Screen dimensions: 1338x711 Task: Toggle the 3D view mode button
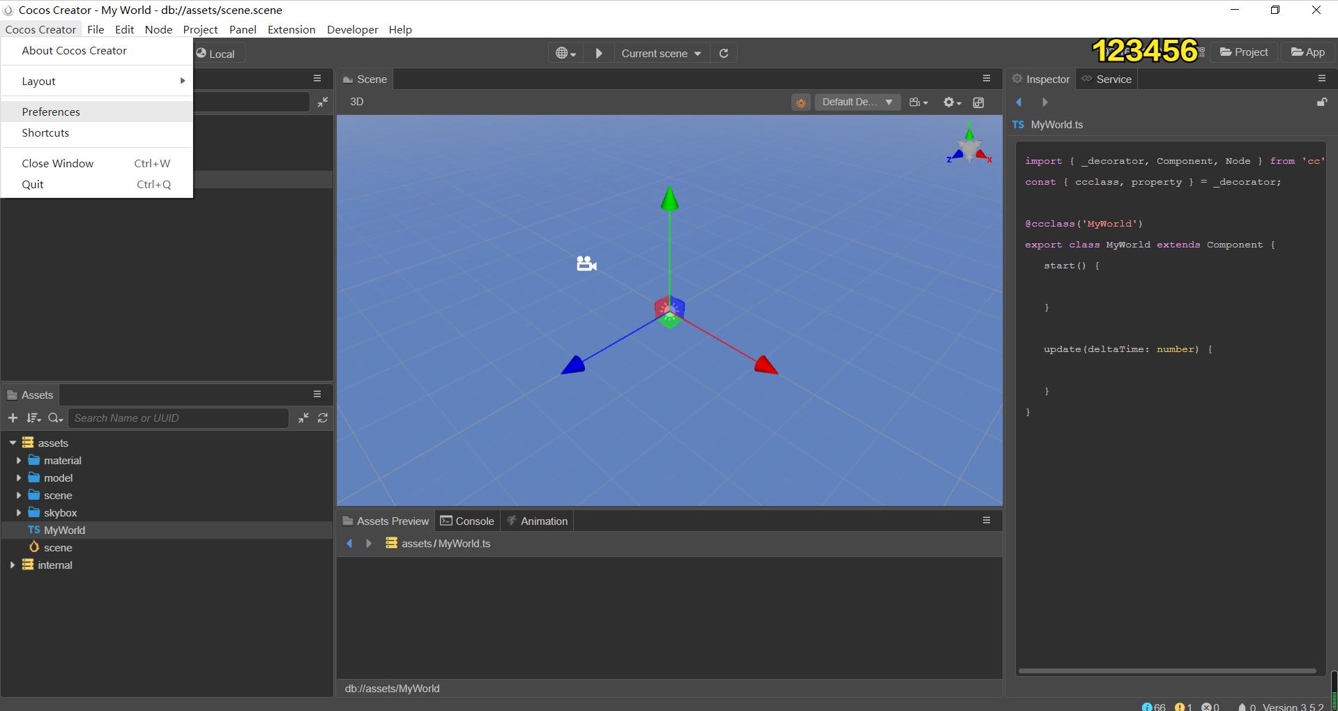tap(356, 102)
